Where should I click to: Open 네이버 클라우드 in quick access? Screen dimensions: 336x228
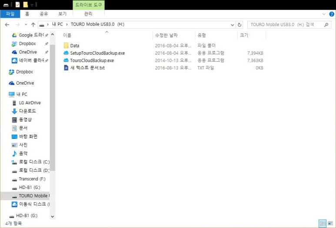30,61
